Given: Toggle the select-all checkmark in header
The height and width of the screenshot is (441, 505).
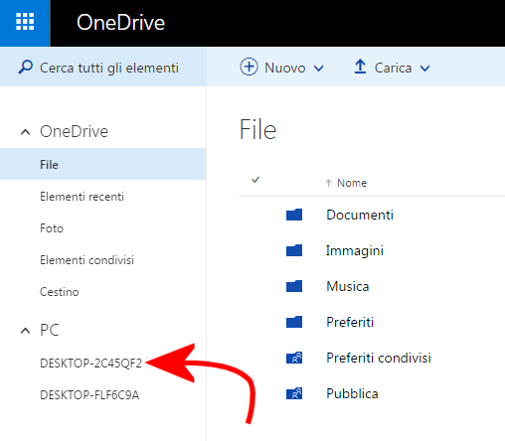Looking at the screenshot, I should pyautogui.click(x=255, y=180).
